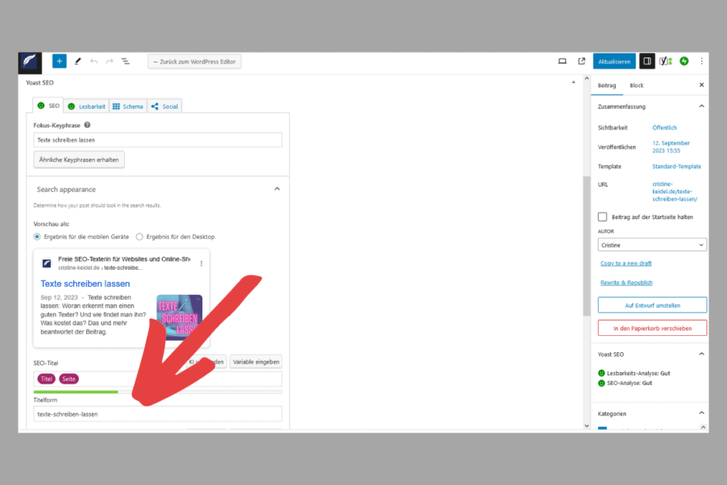
Task: Redo the last undone change
Action: tap(109, 61)
